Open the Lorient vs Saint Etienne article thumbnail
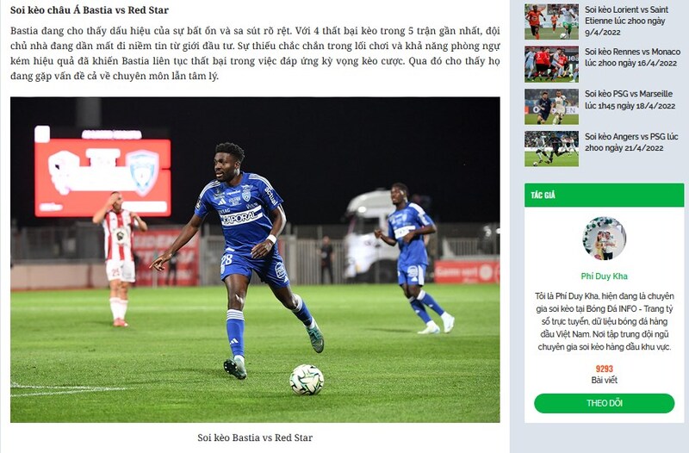689x453 pixels. click(551, 22)
